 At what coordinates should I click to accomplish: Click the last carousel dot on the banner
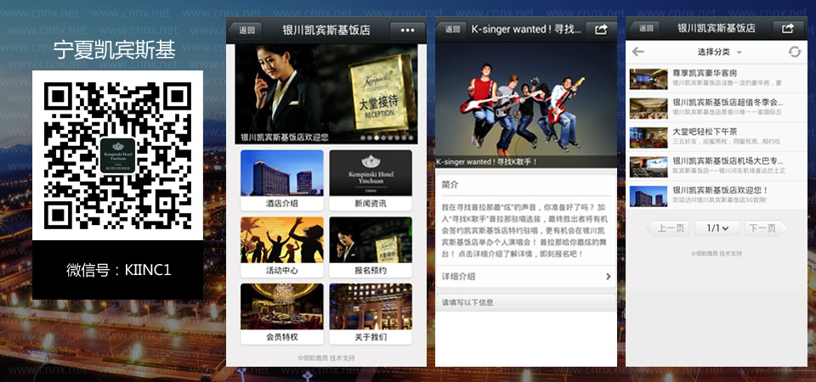pyautogui.click(x=410, y=138)
